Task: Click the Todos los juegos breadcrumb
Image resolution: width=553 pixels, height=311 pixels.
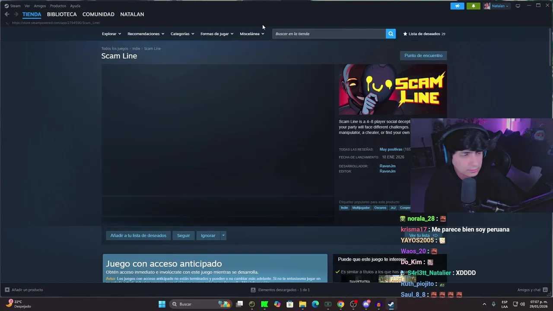Action: pos(115,48)
